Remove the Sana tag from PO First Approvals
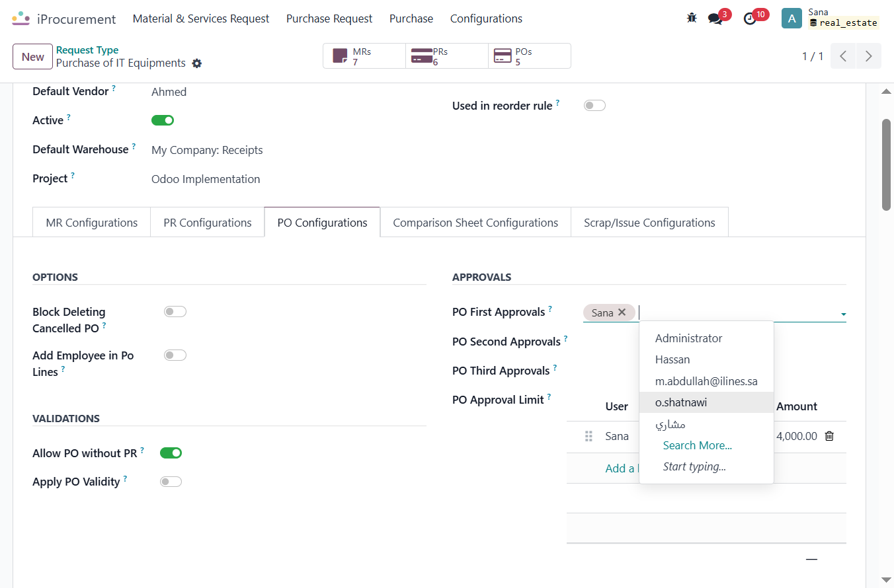 (622, 312)
